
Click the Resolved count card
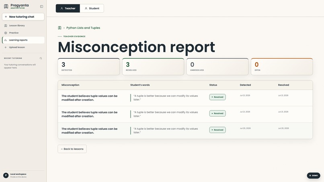coord(153,67)
